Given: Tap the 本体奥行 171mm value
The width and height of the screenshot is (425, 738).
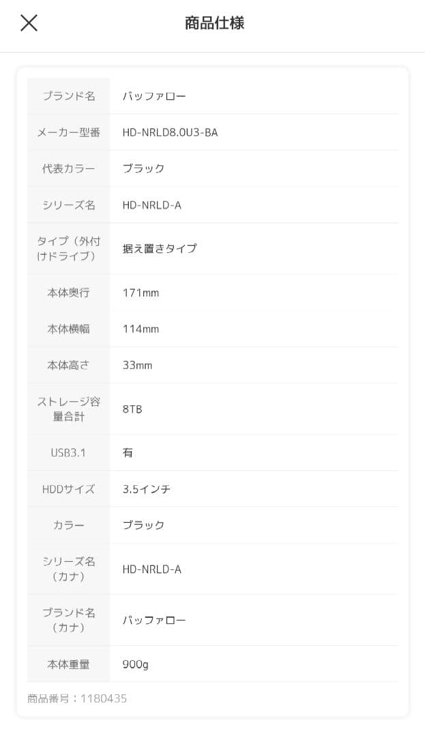Looking at the screenshot, I should pos(138,292).
